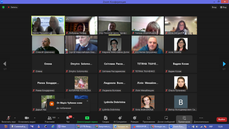
Task: Select Anna Dergach video tile
Action: point(181,25)
